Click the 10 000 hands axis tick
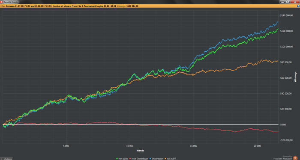 [x=130, y=146]
